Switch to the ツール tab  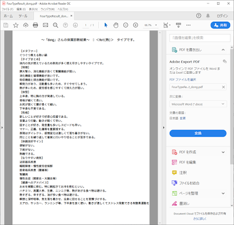[x=23, y=16]
